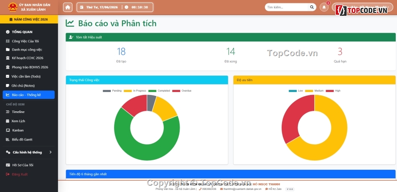Open Tổng quan in the sidebar
The width and height of the screenshot is (397, 192).
(29, 32)
